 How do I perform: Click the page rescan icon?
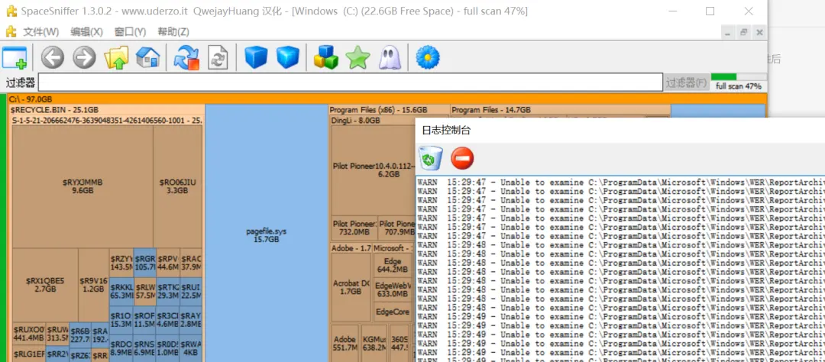(218, 57)
